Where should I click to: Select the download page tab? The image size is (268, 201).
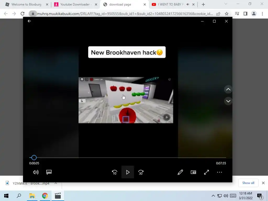click(x=120, y=4)
